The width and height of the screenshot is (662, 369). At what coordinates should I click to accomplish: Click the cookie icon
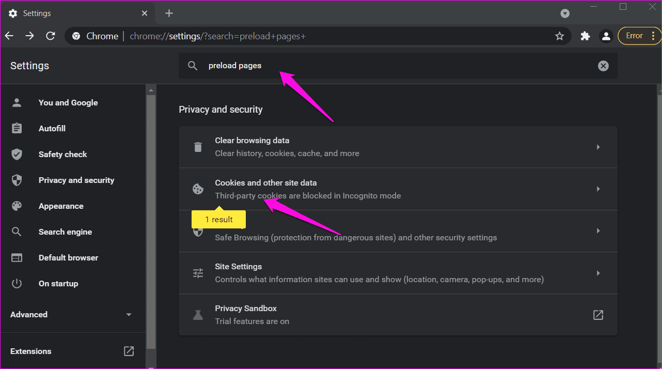click(x=198, y=189)
